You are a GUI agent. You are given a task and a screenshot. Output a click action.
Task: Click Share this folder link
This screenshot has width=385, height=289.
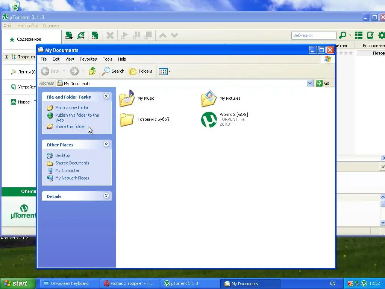tap(70, 126)
